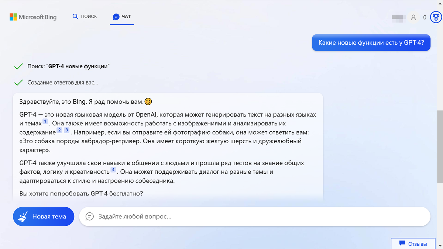Open citation reference 3

click(x=67, y=130)
